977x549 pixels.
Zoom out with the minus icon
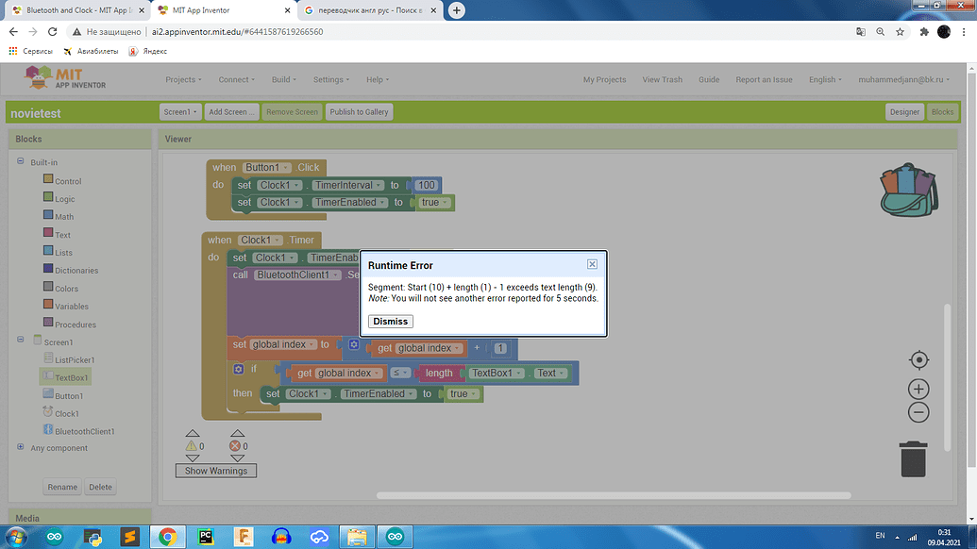click(x=918, y=412)
